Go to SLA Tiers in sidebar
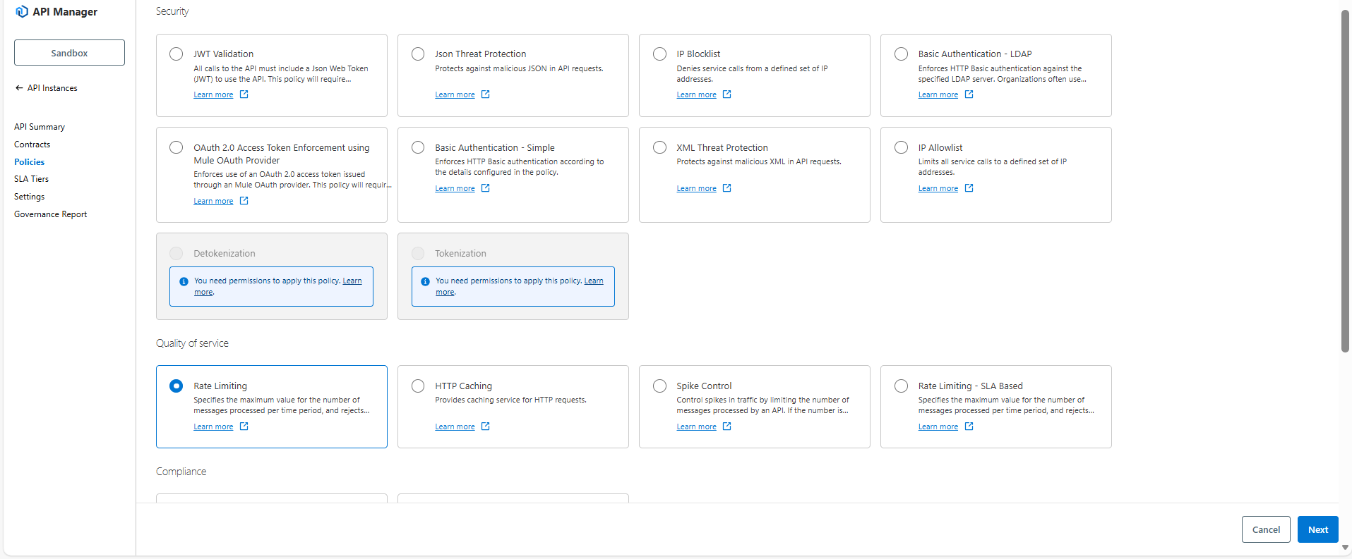Screen dimensions: 1352x559 31,179
